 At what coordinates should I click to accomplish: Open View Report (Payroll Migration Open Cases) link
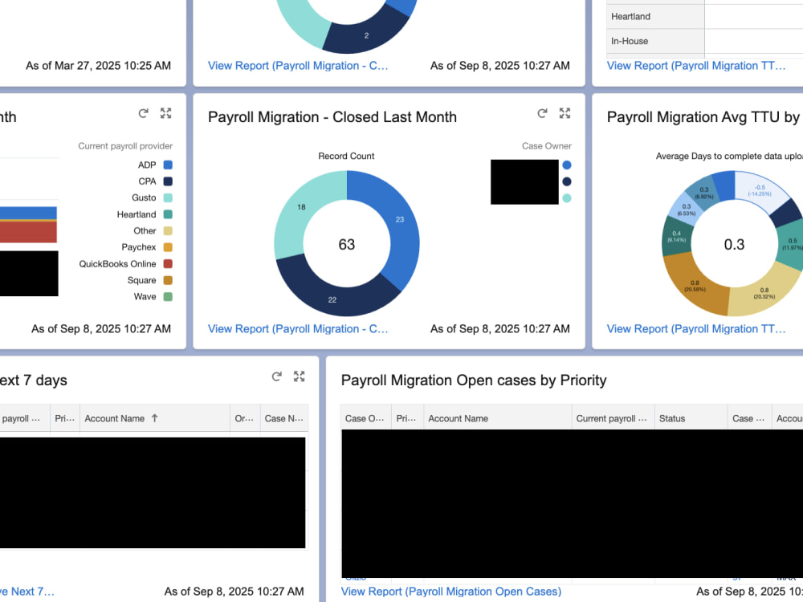[x=451, y=592]
